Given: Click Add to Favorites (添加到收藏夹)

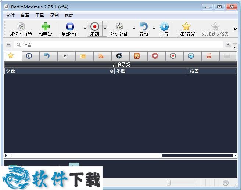Looking at the screenshot, I should coord(215,29).
